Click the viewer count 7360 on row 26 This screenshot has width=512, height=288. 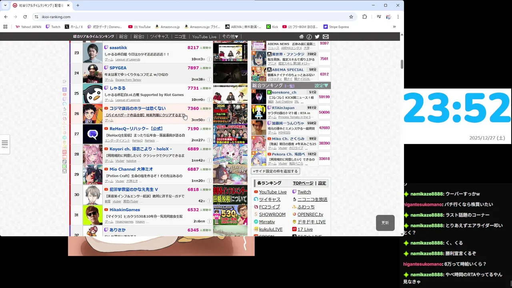pyautogui.click(x=193, y=108)
